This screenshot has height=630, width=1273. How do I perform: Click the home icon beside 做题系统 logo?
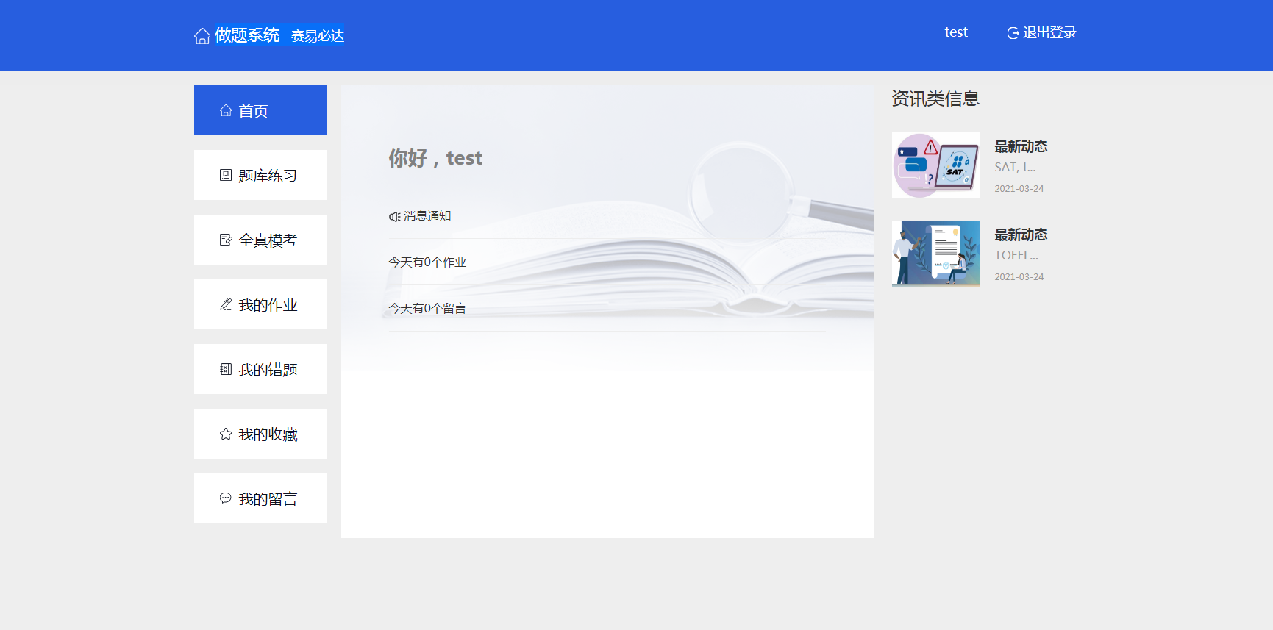pyautogui.click(x=202, y=36)
